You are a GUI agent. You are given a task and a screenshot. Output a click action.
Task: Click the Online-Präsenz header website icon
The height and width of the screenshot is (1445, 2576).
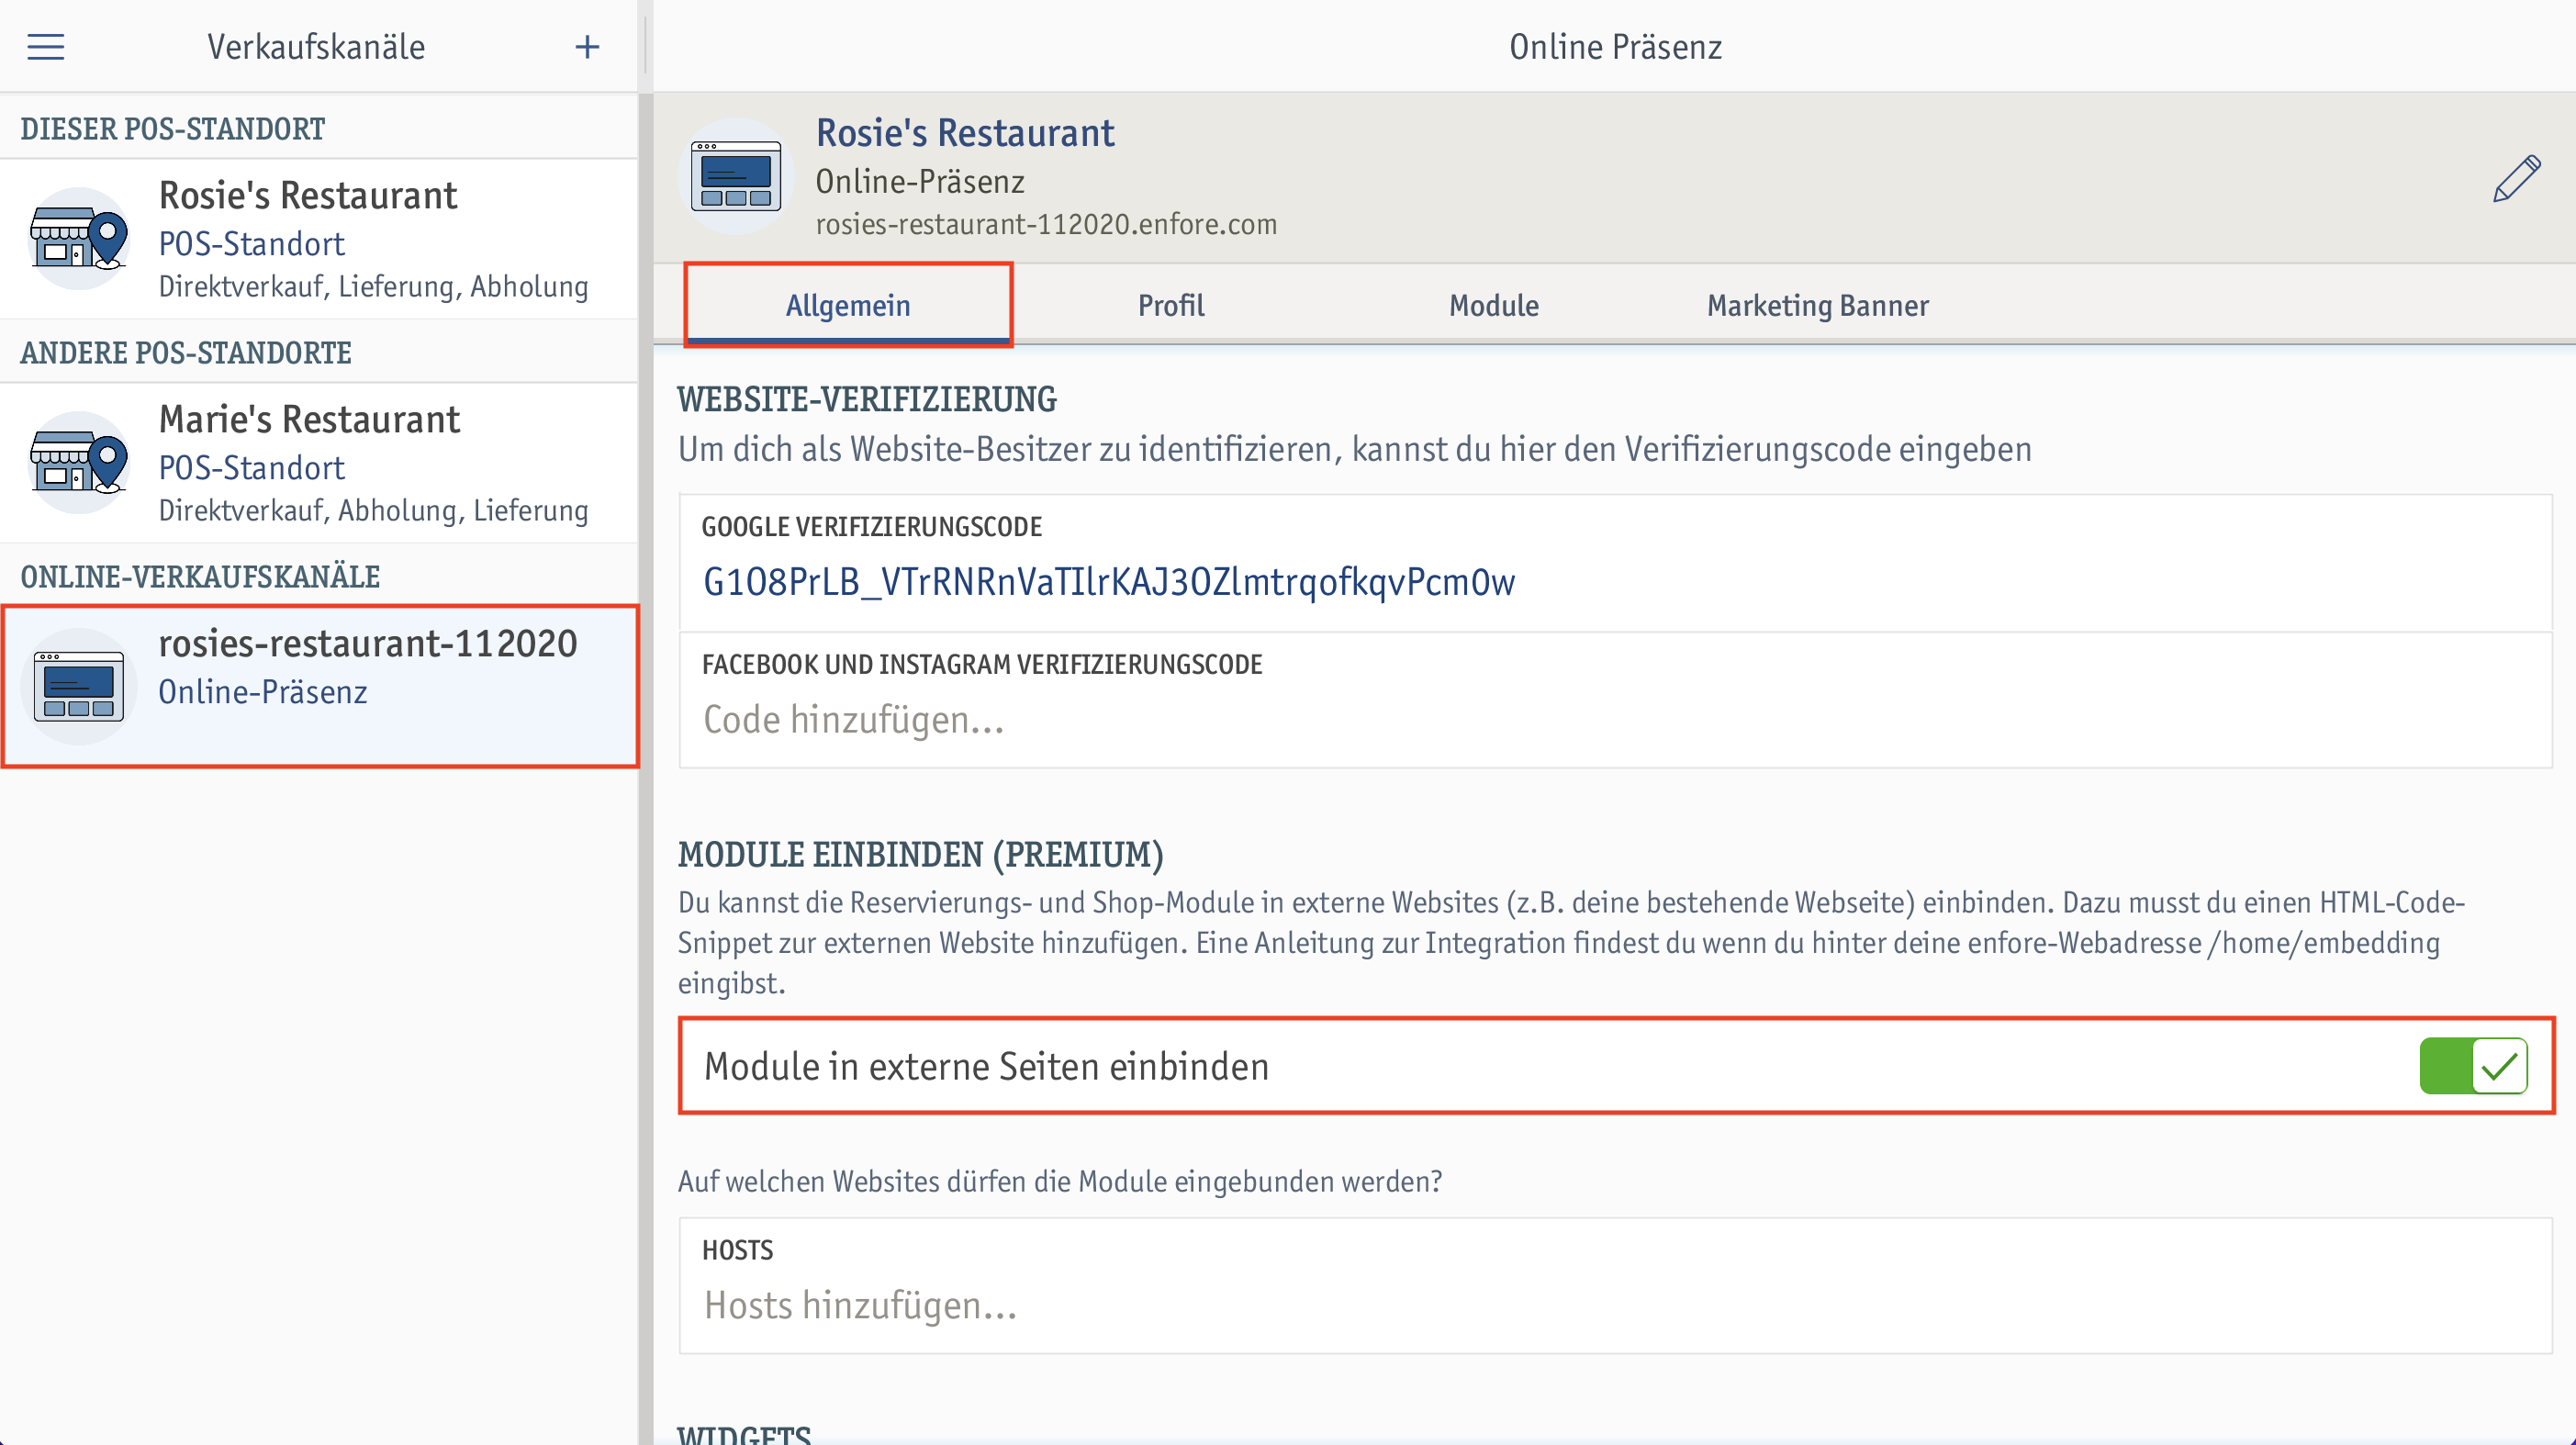[x=736, y=177]
